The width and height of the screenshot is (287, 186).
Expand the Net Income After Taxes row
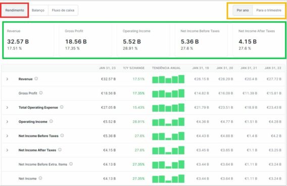7,150
